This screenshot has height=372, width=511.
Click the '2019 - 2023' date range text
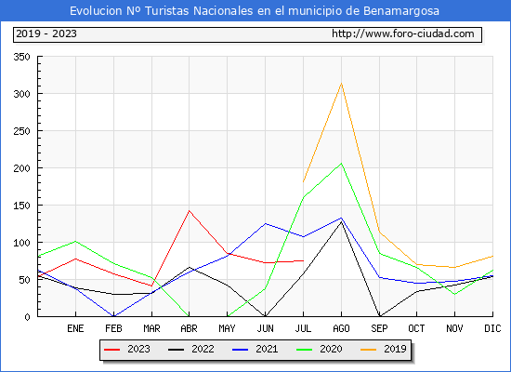[46, 33]
